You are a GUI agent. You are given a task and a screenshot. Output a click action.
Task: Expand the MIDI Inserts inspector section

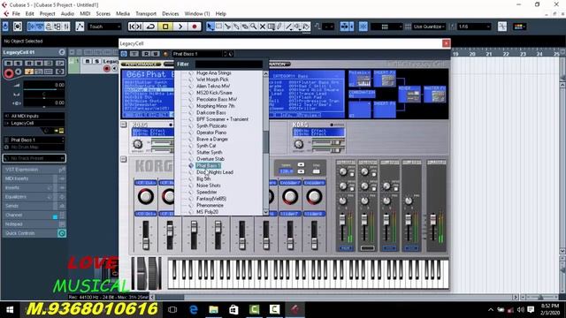coord(34,178)
